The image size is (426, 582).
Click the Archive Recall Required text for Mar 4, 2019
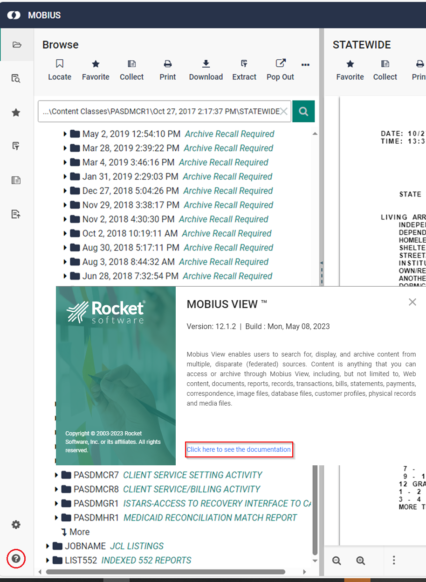[224, 162]
